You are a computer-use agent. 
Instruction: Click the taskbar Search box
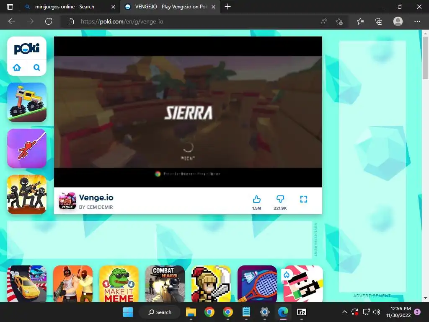pyautogui.click(x=160, y=312)
